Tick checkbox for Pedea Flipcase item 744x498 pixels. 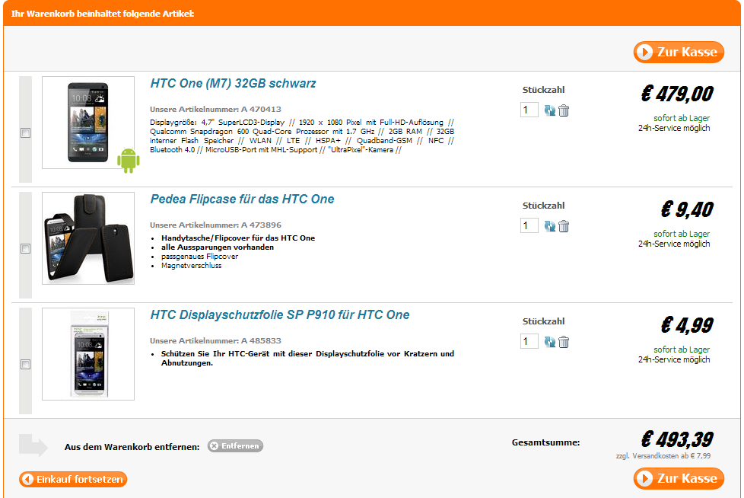(x=26, y=249)
